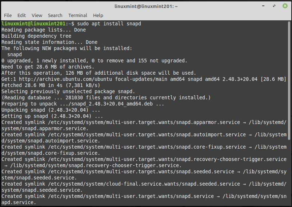Click the 'Fetched 28.6 MB in 4s' line

click(x=50, y=85)
